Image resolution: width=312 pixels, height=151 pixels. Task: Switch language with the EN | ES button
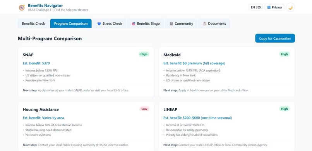(256, 7)
